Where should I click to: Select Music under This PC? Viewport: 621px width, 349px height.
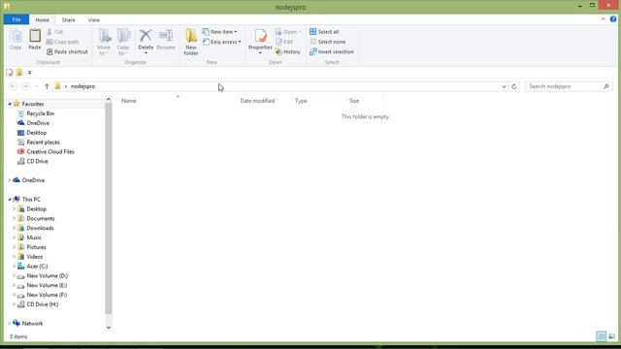tap(34, 238)
